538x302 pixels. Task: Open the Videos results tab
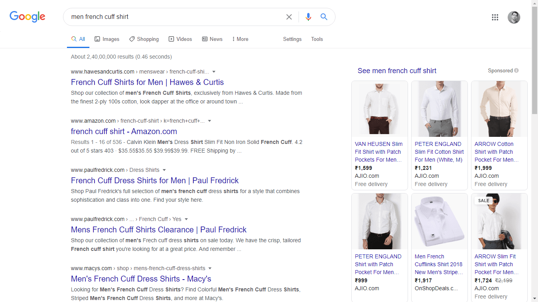tap(180, 39)
